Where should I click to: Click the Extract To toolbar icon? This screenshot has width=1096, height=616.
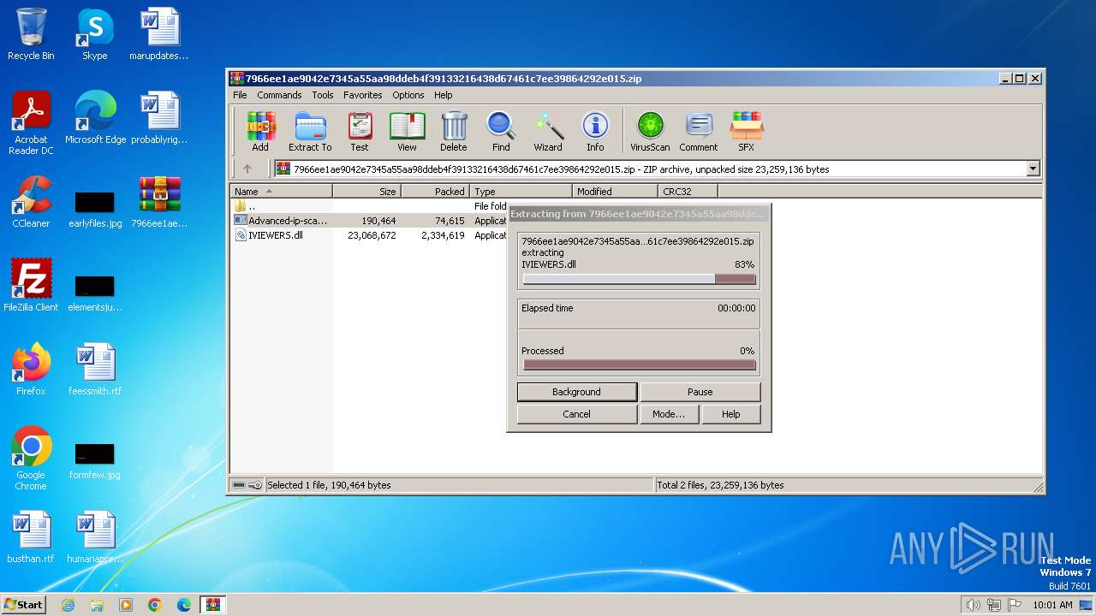coord(310,132)
